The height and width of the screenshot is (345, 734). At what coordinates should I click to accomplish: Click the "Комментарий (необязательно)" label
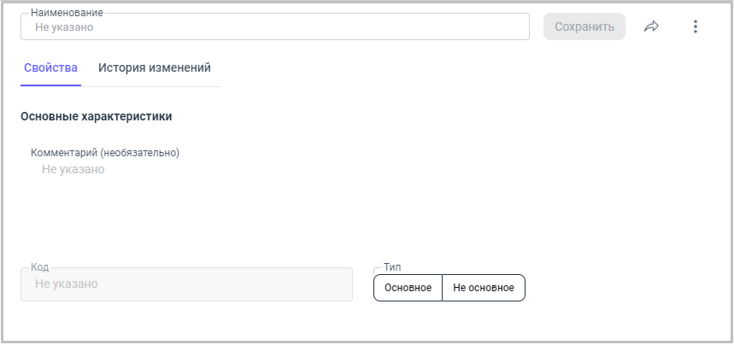pyautogui.click(x=105, y=153)
